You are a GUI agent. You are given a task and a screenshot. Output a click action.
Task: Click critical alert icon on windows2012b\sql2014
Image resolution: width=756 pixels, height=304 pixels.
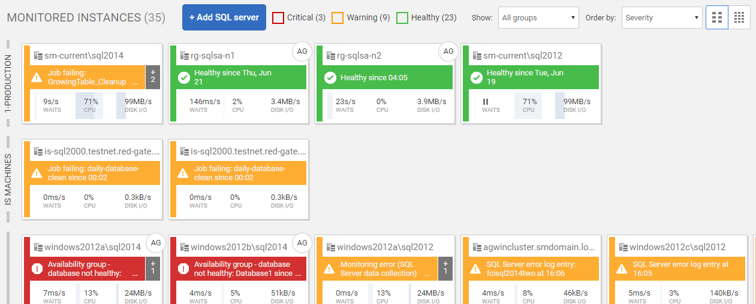coord(183,269)
